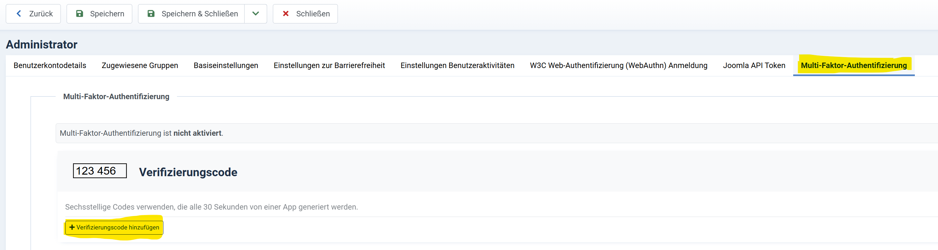Open the W3C WebAuthn Anmeldung tab

coord(618,66)
